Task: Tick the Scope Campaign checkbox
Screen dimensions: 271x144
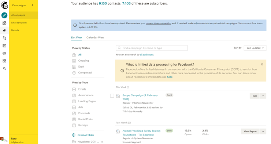Action: click(112, 96)
